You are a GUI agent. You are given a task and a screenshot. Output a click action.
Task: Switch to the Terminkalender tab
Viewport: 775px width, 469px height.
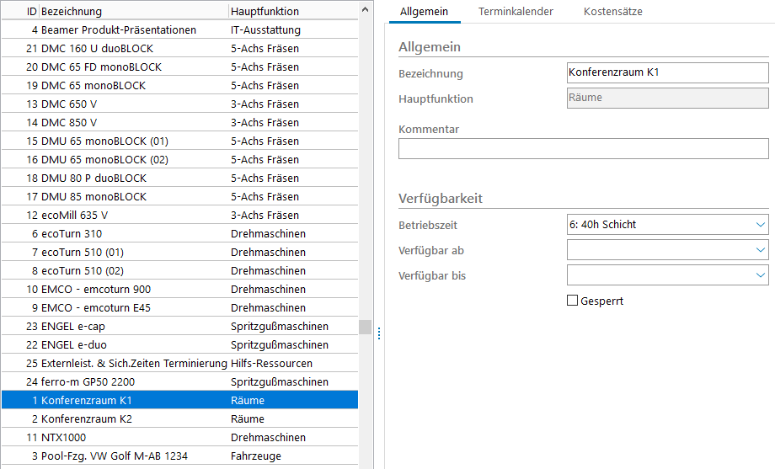(x=516, y=12)
